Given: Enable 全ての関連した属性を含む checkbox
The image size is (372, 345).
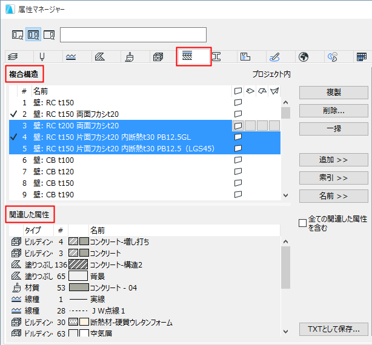Looking at the screenshot, I should 302,223.
